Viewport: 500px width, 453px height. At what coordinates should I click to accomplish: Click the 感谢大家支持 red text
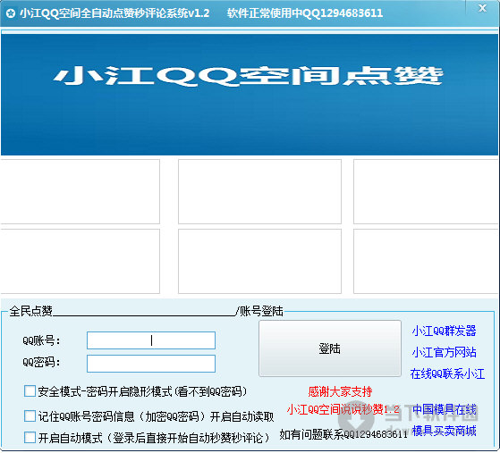(340, 391)
